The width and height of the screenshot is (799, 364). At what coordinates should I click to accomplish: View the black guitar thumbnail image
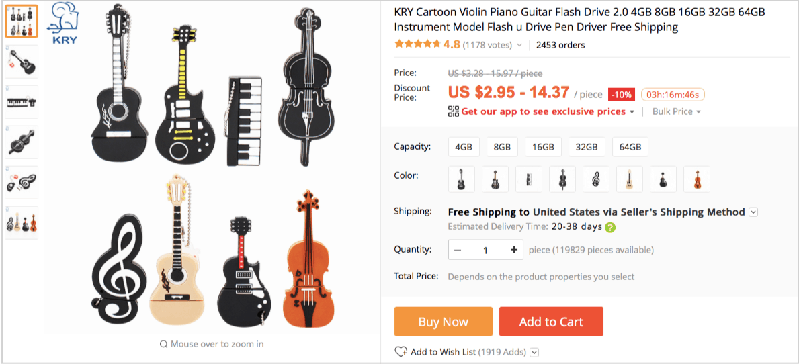(22, 62)
